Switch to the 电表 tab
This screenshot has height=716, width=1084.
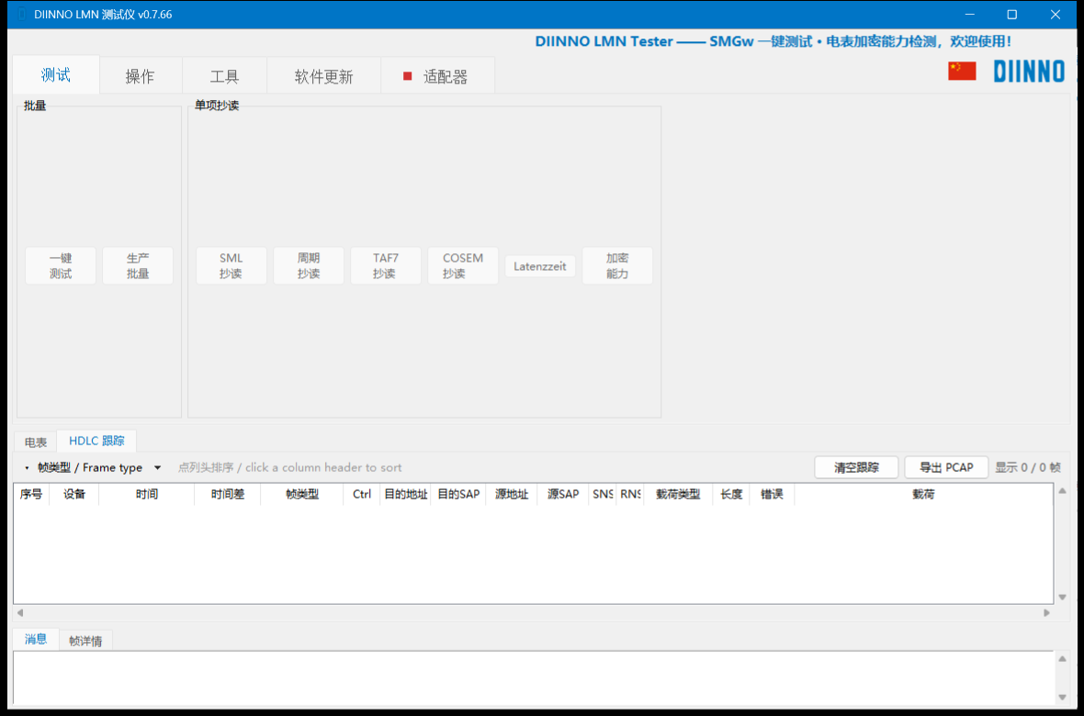35,442
